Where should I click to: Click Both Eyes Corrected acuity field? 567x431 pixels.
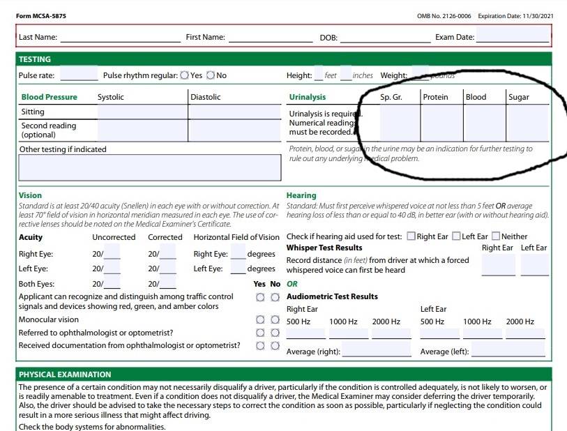pos(168,282)
